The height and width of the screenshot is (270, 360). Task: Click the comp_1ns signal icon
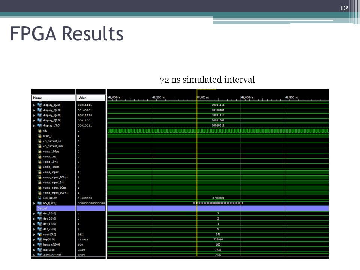tap(39, 157)
